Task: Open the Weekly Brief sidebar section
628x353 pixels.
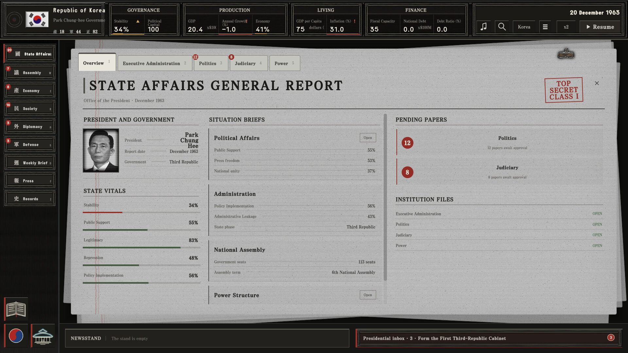Action: pos(30,163)
